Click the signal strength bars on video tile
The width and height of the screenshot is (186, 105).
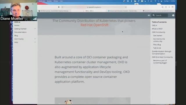tap(35, 19)
